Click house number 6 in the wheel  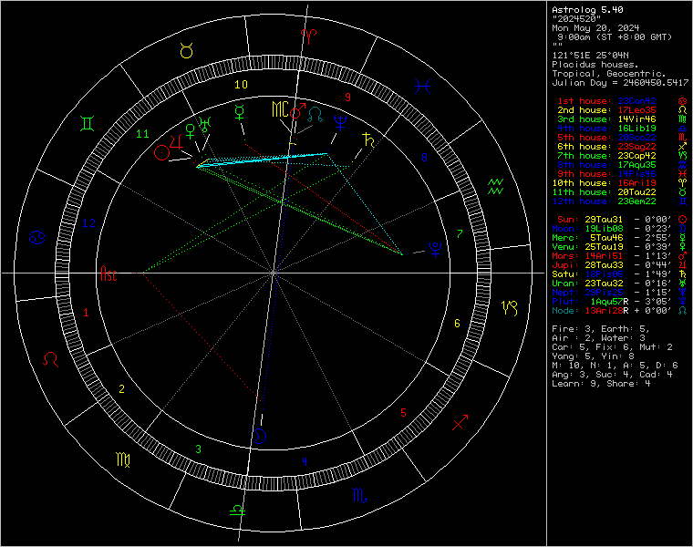pyautogui.click(x=457, y=324)
